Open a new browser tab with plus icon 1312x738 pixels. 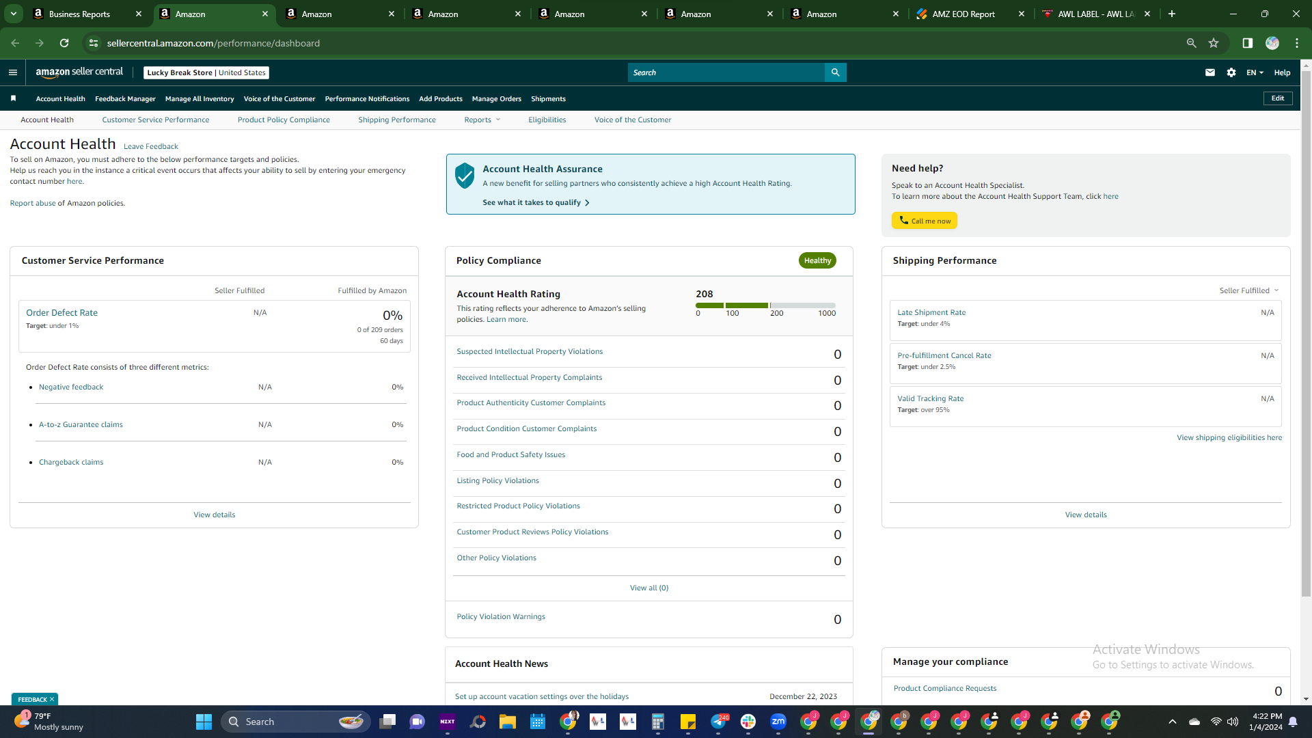(x=1171, y=14)
